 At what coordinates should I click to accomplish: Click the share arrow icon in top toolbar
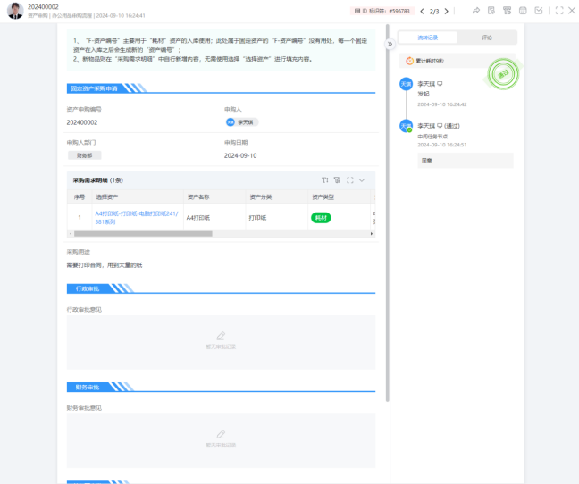(x=476, y=11)
